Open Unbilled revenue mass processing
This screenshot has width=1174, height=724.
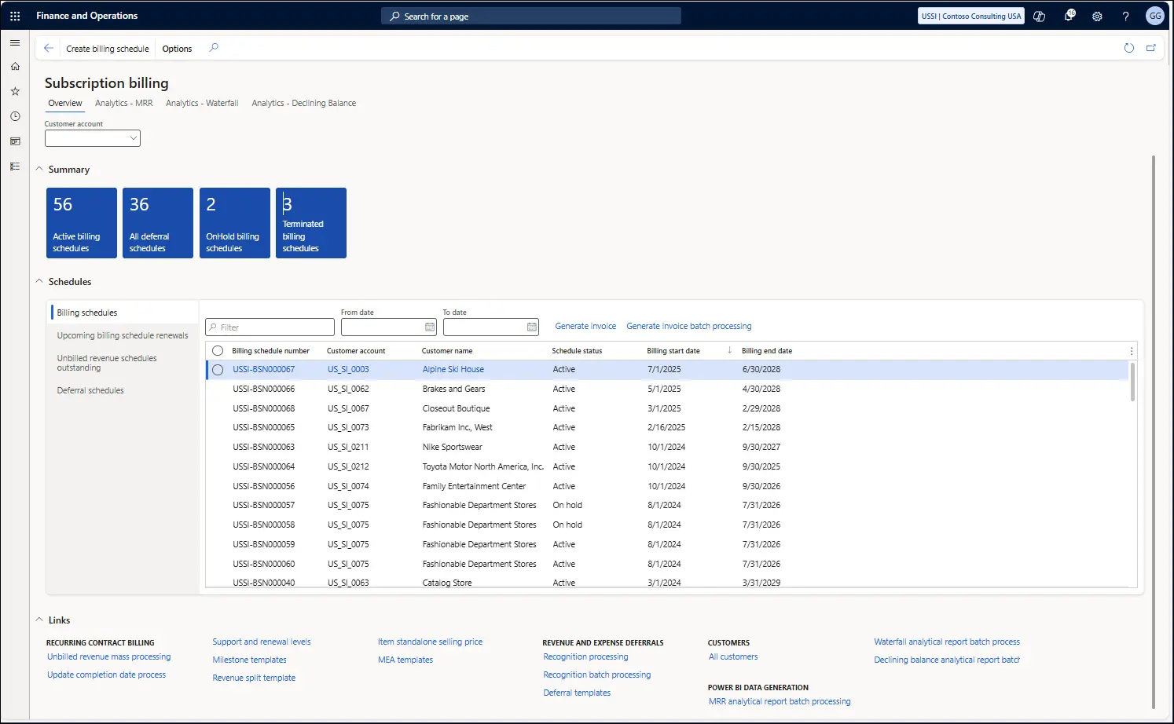(108, 656)
